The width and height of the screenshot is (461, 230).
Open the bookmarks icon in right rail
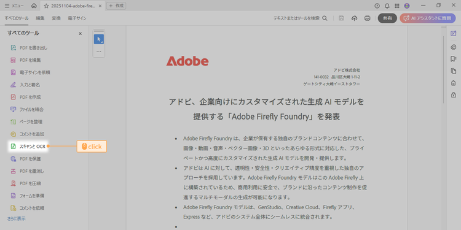coord(454,59)
